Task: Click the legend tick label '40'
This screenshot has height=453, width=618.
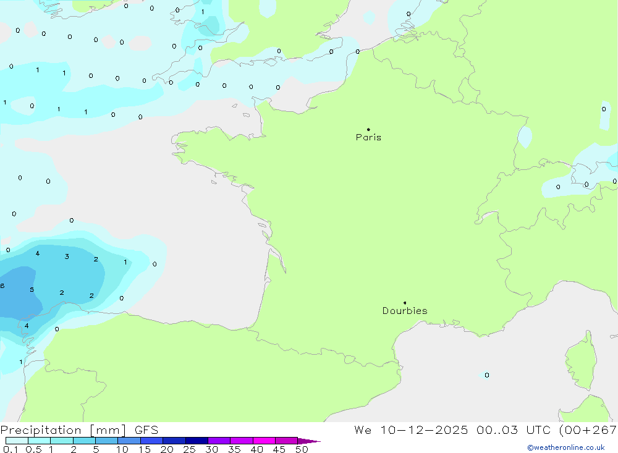Action: (257, 449)
